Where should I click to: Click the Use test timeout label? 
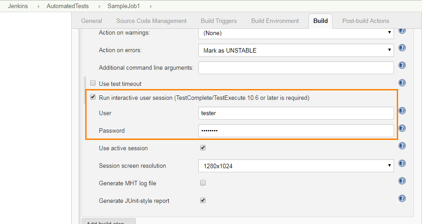point(120,84)
